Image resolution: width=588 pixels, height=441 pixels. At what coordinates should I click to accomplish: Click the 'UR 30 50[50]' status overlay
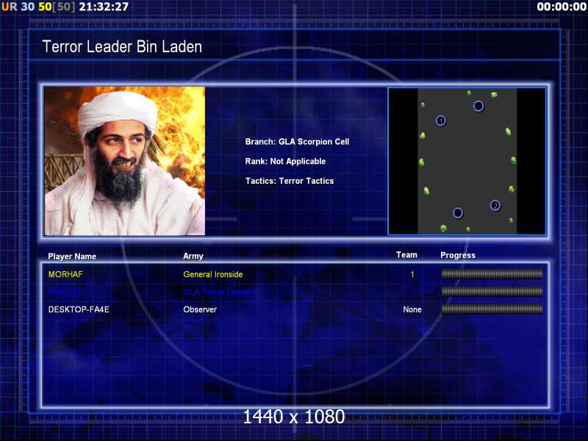click(x=38, y=7)
